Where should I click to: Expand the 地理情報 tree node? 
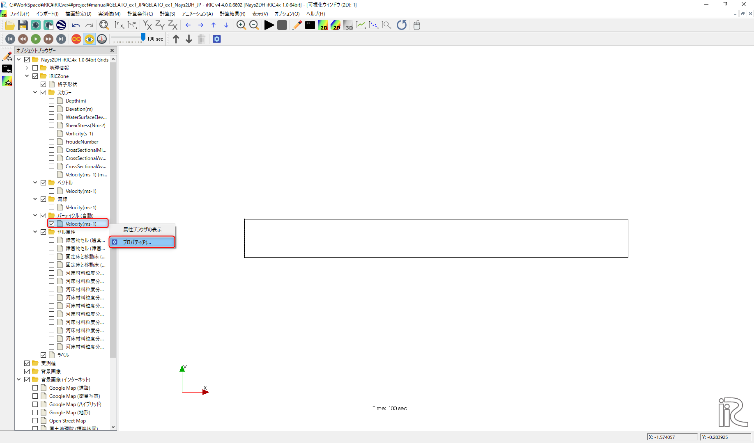(x=27, y=68)
